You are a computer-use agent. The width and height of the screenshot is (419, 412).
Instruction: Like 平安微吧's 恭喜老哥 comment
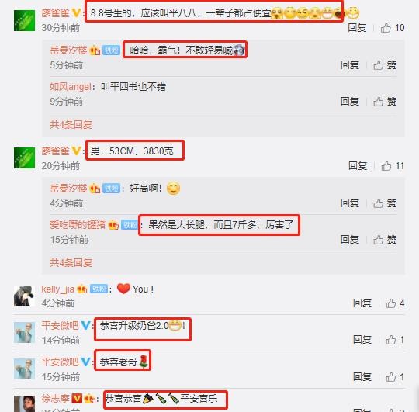[x=395, y=377]
